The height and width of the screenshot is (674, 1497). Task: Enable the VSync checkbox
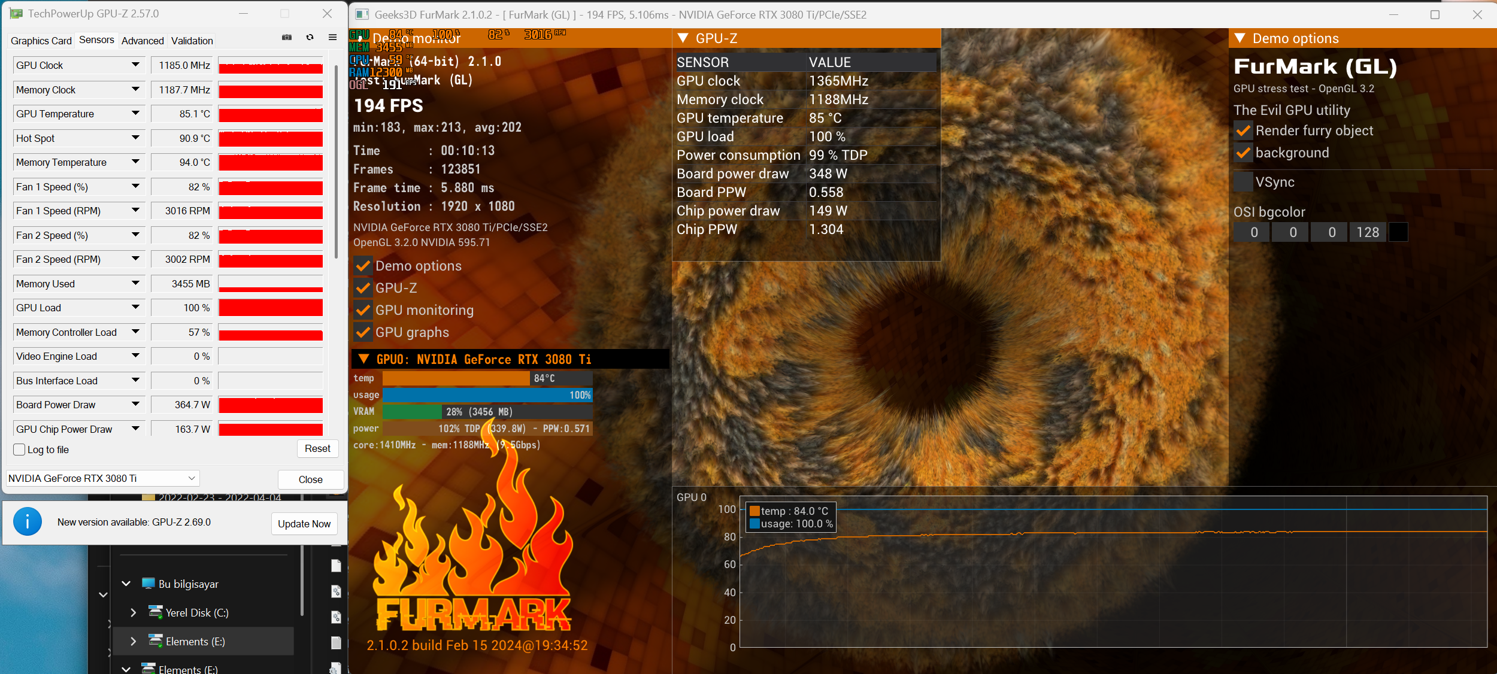point(1243,182)
